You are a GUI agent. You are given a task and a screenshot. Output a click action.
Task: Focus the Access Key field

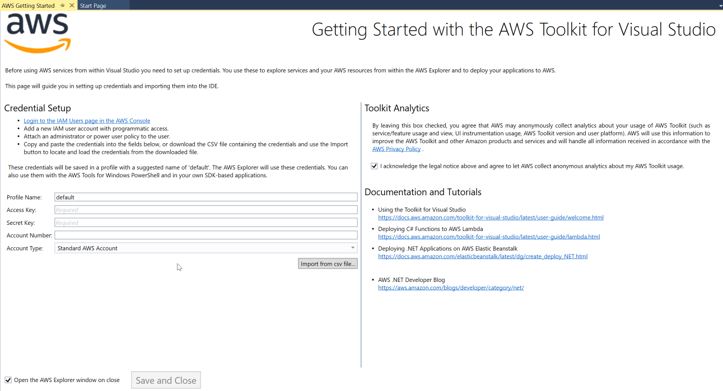pos(206,210)
